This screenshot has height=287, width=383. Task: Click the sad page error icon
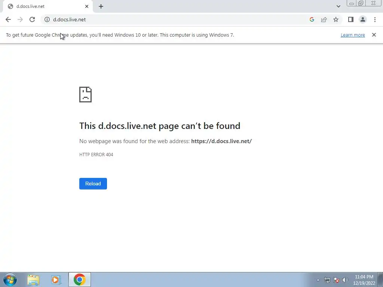[x=86, y=95]
